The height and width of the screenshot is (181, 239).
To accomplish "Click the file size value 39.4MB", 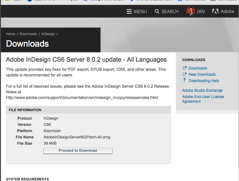I will [50, 143].
